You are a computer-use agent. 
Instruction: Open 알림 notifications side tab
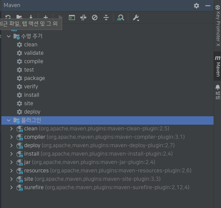(x=218, y=92)
